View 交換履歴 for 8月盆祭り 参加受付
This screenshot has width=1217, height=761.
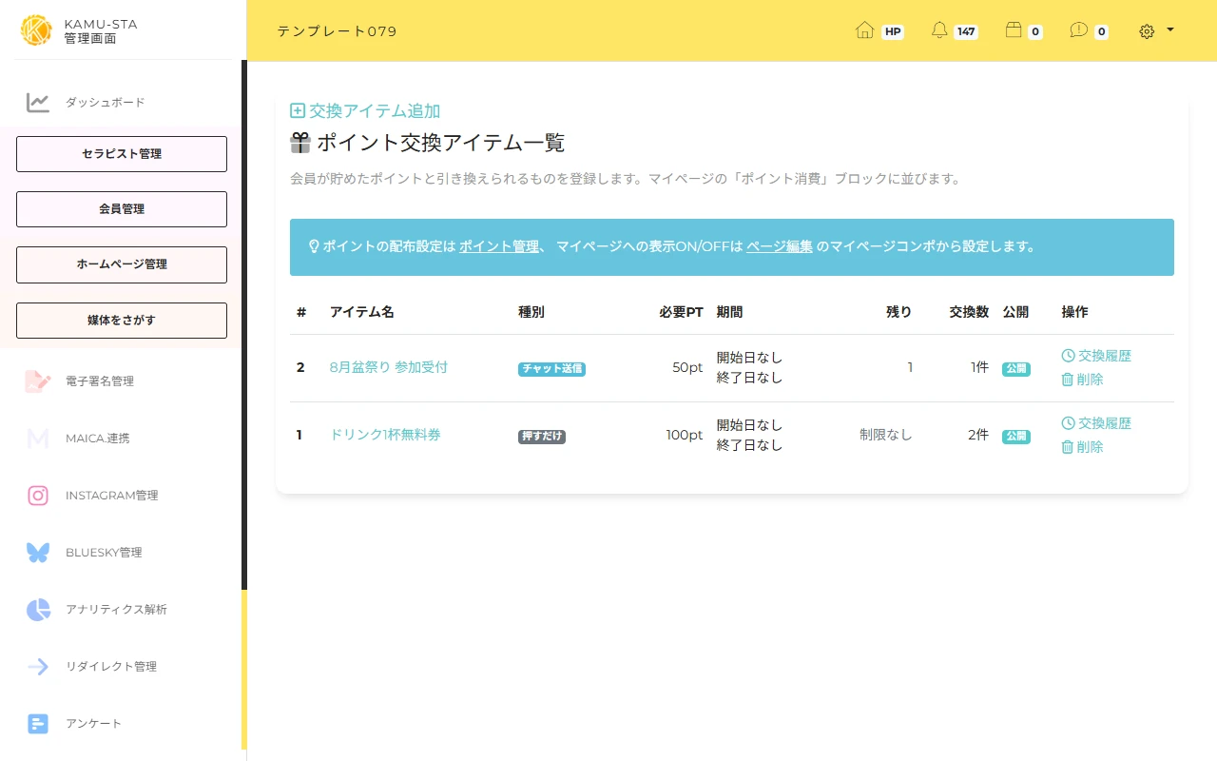pos(1096,356)
